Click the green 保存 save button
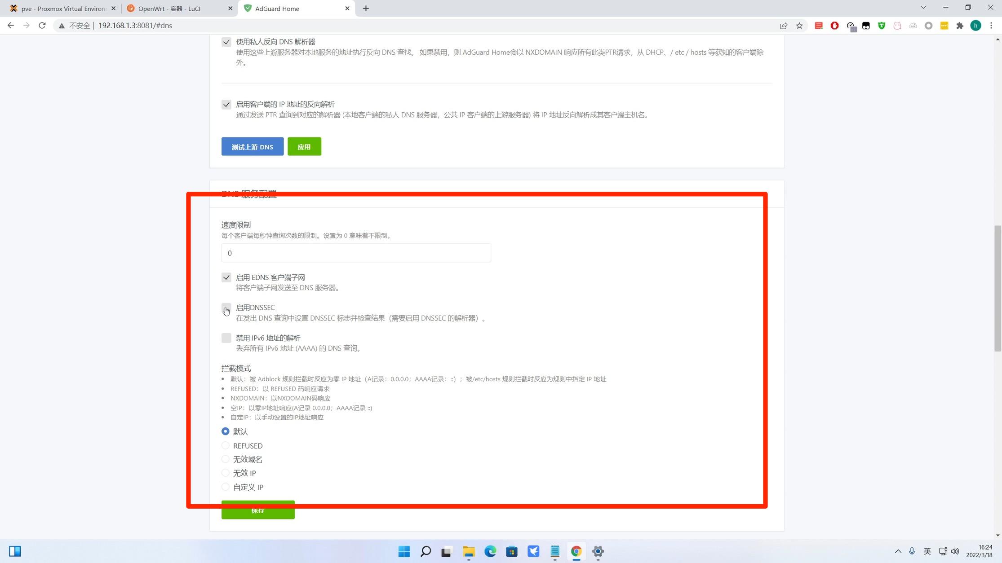This screenshot has width=1002, height=563. (258, 510)
